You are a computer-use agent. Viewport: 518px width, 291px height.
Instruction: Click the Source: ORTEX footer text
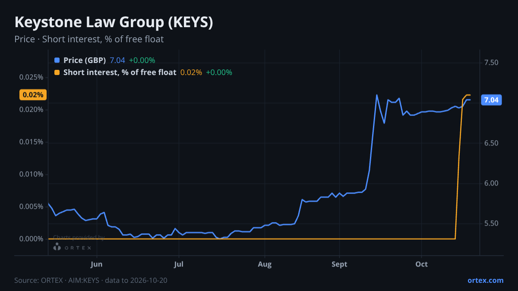tap(91, 280)
